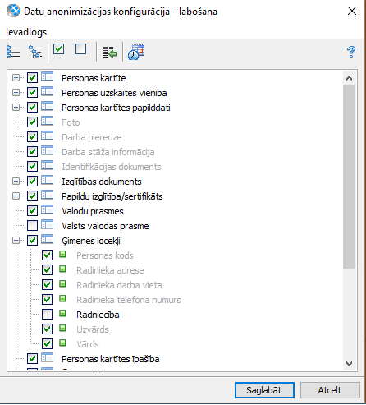This screenshot has width=366, height=405.
Task: Click the Saglabāt button
Action: pos(264,390)
